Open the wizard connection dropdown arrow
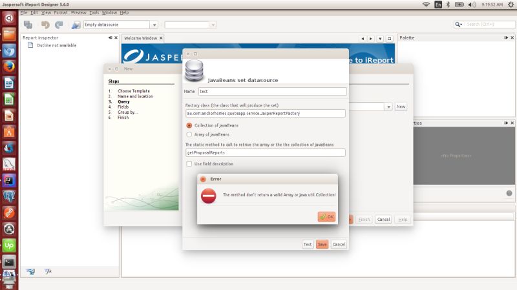Image resolution: width=517 pixels, height=290 pixels. [x=388, y=107]
